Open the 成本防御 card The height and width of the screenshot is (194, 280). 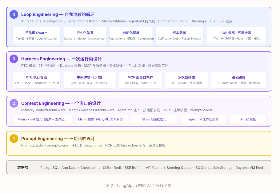[179, 35]
